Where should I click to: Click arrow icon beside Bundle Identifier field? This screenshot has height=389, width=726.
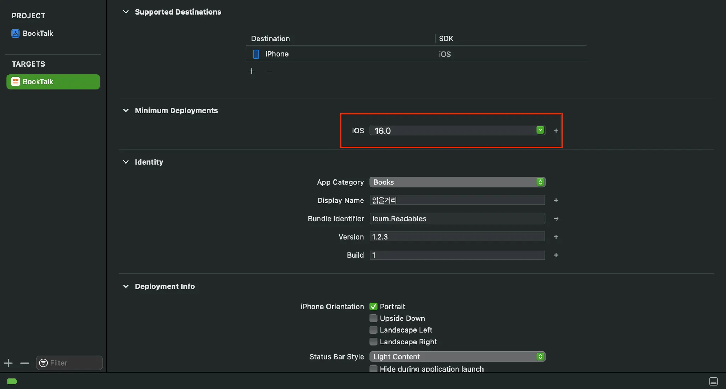click(556, 219)
